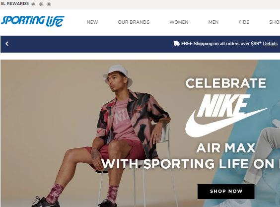
Task: Expand the MEN navigation menu
Action: point(213,22)
